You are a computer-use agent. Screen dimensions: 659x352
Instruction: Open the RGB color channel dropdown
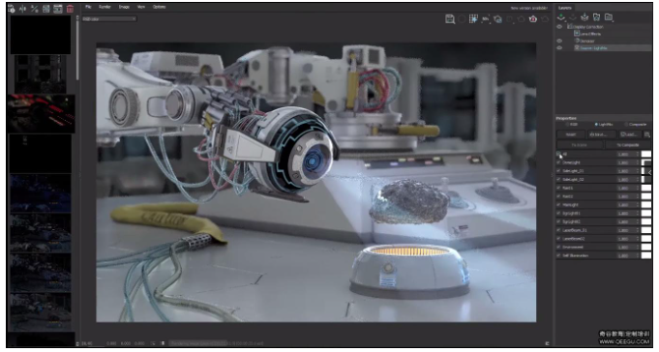point(109,19)
